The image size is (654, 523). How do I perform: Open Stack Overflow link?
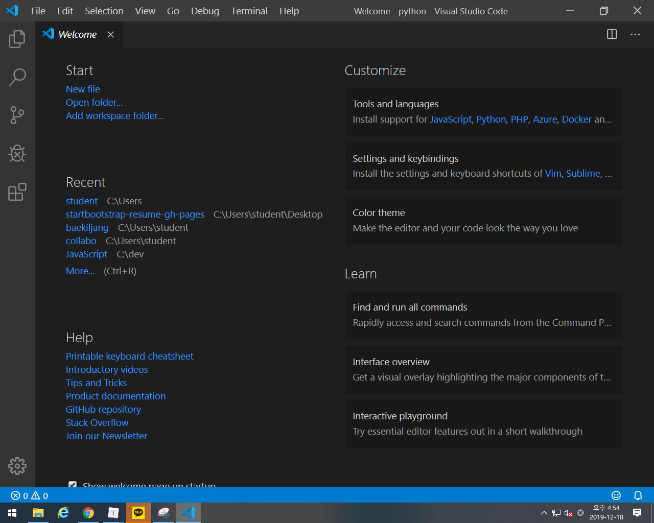point(97,422)
